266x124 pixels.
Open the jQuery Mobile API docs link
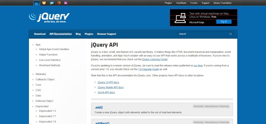[x=111, y=87]
